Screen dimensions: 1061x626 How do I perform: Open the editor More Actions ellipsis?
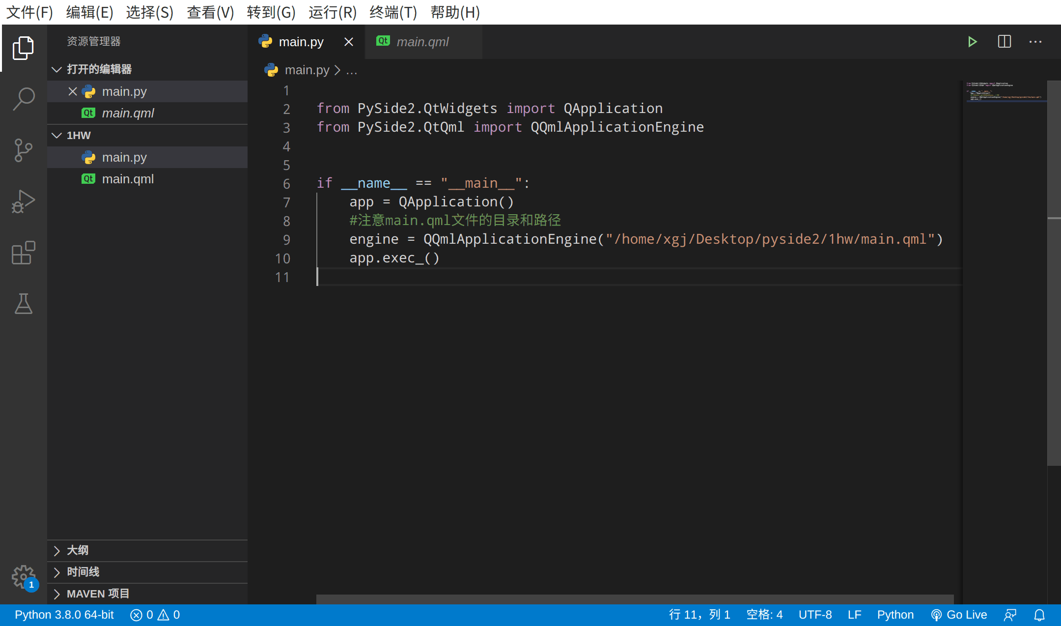(1035, 42)
